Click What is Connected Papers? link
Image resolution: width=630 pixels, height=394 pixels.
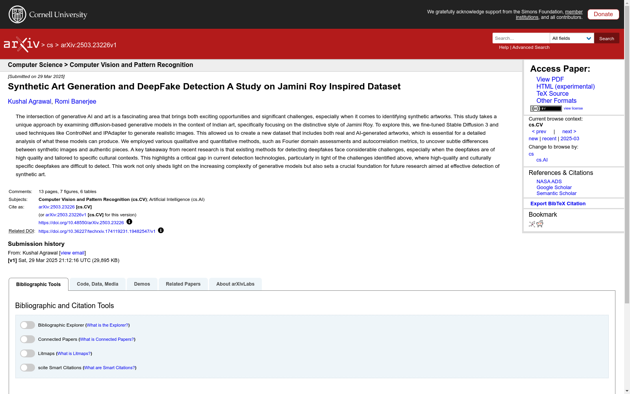pos(107,339)
